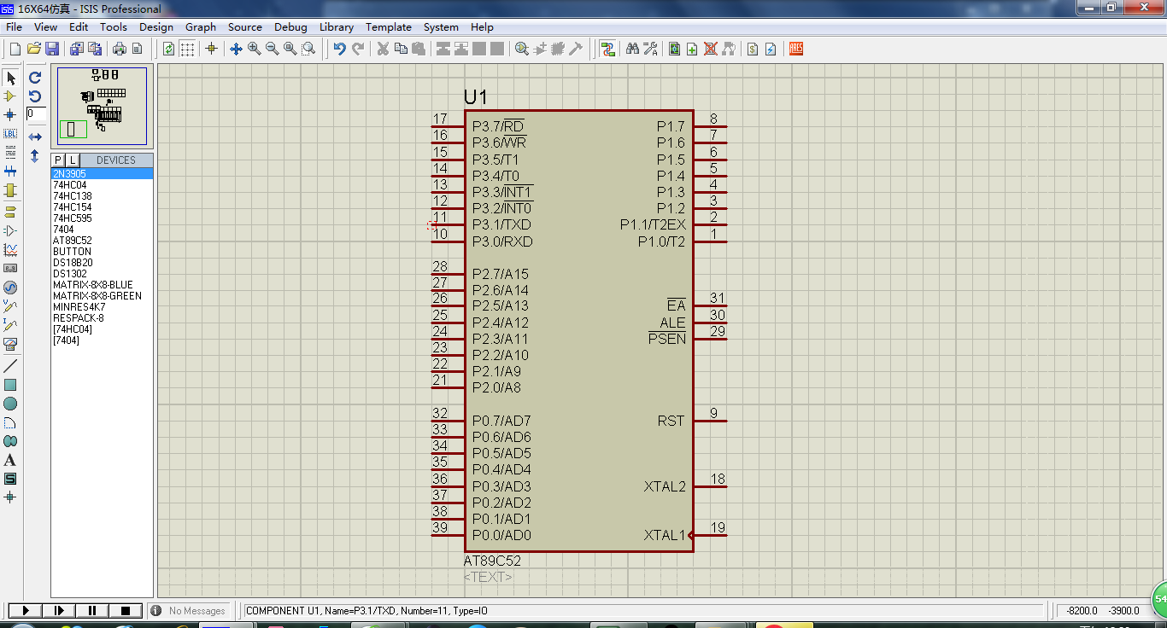The image size is (1167, 628).
Task: Redraw the display
Action: pyautogui.click(x=168, y=49)
